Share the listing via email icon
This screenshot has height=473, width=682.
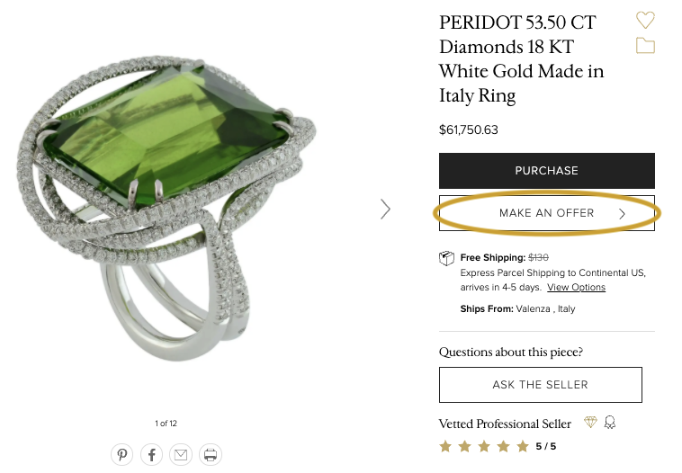click(181, 454)
